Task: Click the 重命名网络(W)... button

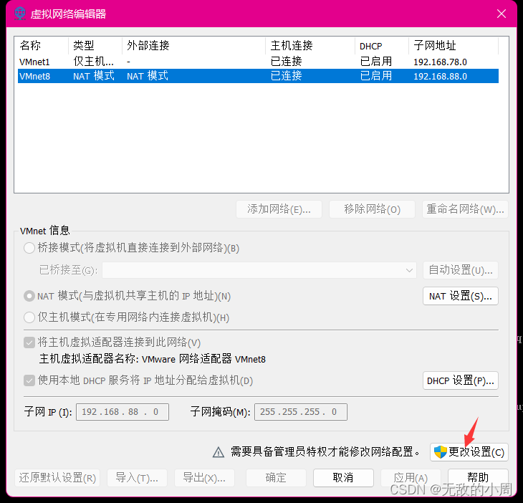Action: pos(465,209)
